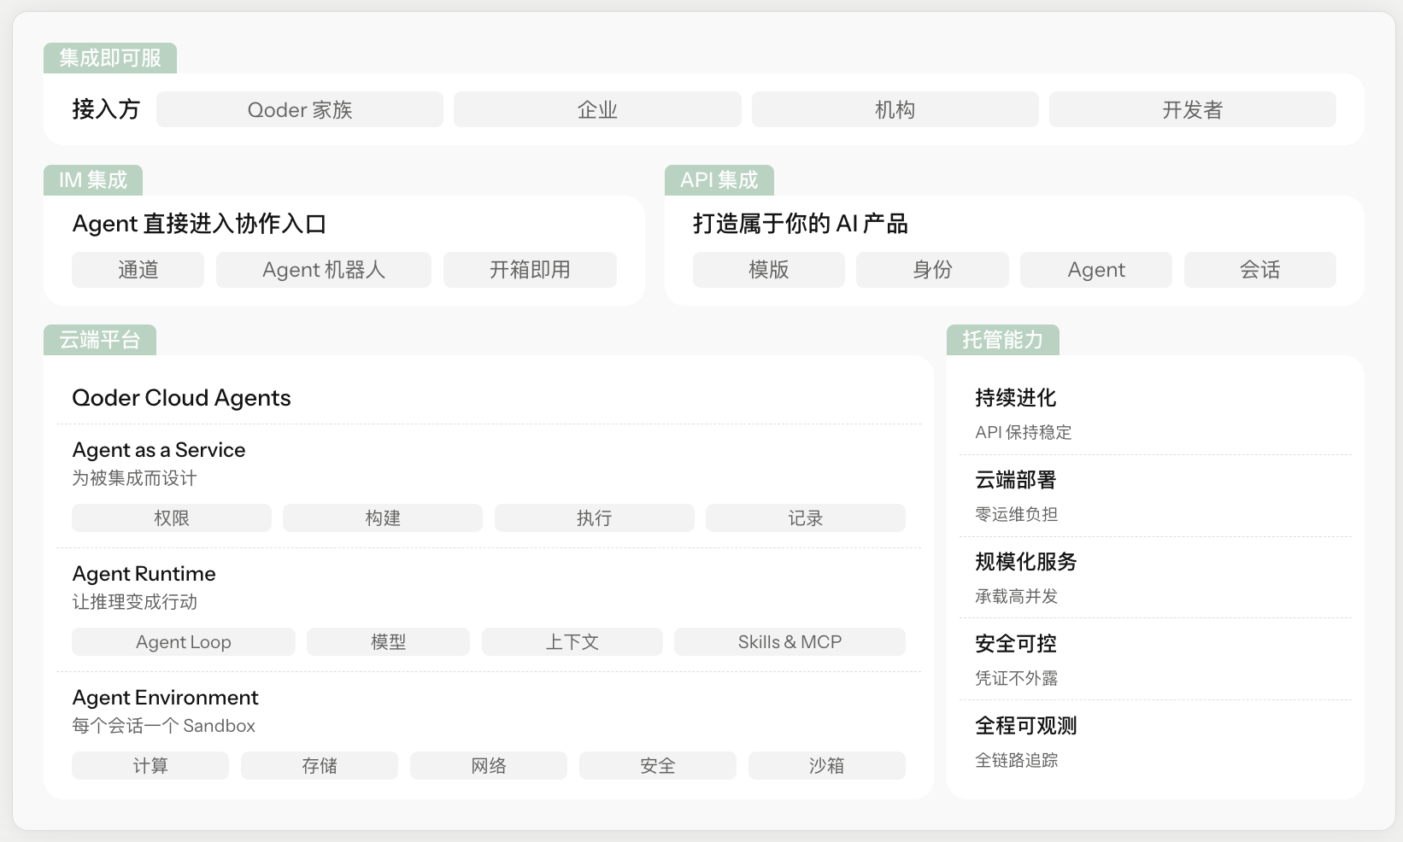Click the Agent Loop chip
This screenshot has height=842, width=1403.
click(x=184, y=642)
